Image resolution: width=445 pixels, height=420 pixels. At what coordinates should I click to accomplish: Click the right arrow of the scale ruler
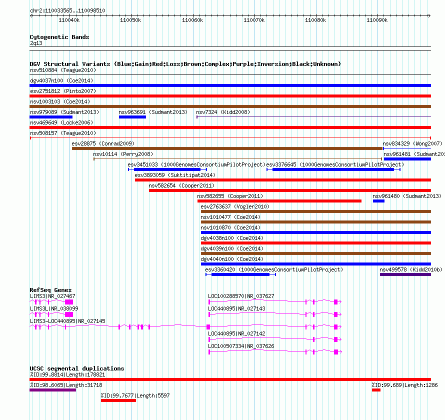pos(429,16)
